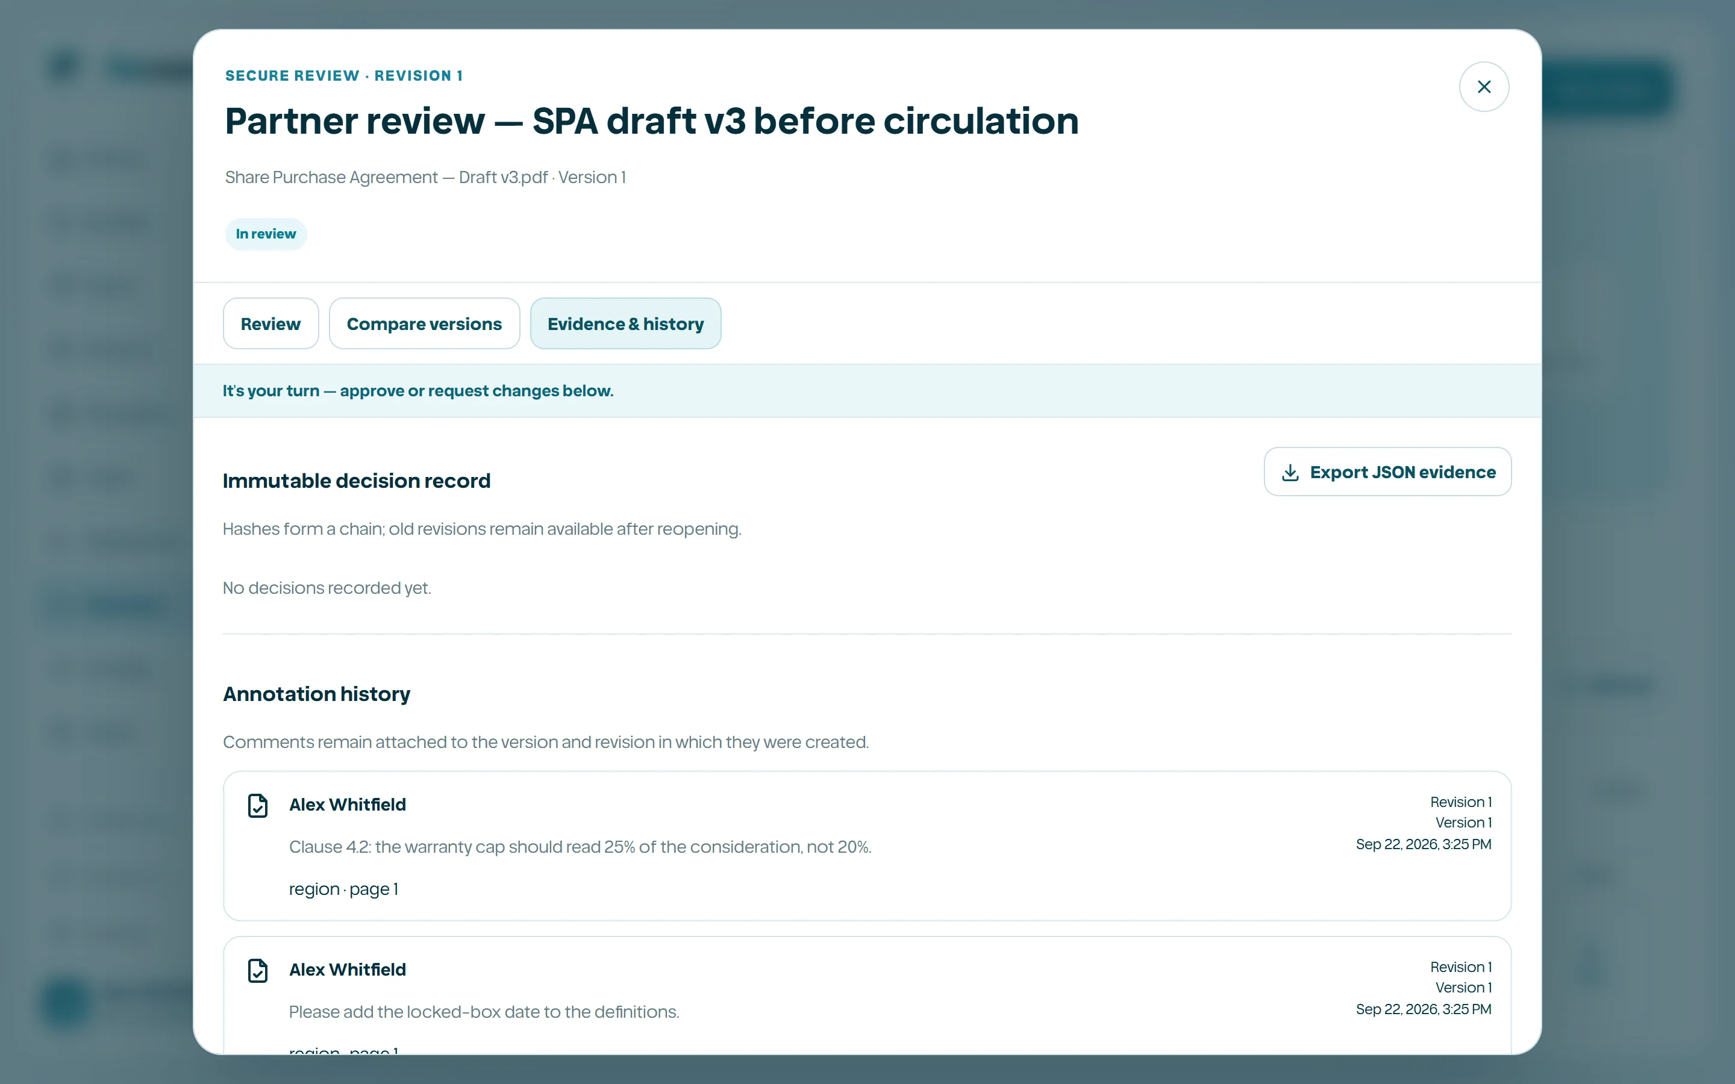This screenshot has width=1735, height=1084.
Task: Click Export JSON evidence button
Action: click(x=1387, y=472)
